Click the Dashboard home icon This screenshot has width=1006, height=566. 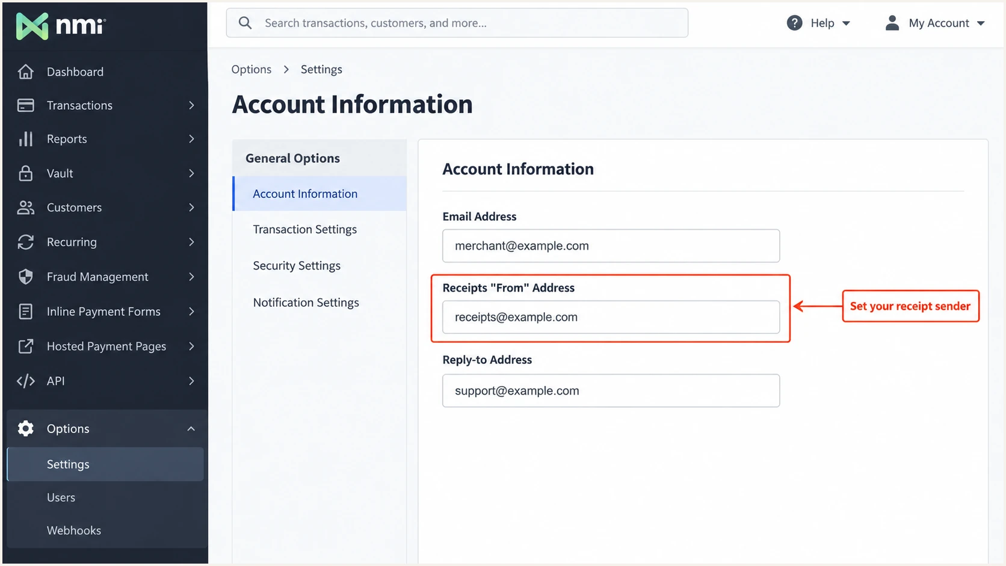tap(25, 72)
